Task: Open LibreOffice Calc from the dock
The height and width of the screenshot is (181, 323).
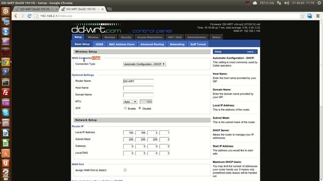Action: click(x=6, y=143)
